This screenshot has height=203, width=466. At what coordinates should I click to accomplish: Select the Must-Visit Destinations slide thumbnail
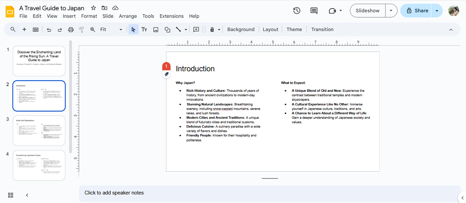[39, 131]
